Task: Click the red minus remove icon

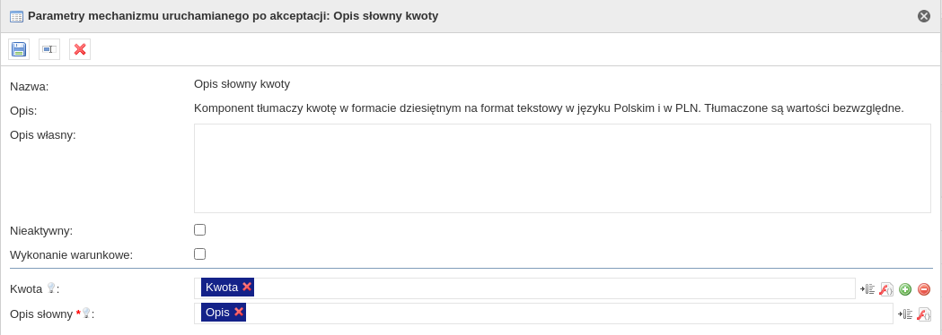Action: point(924,289)
